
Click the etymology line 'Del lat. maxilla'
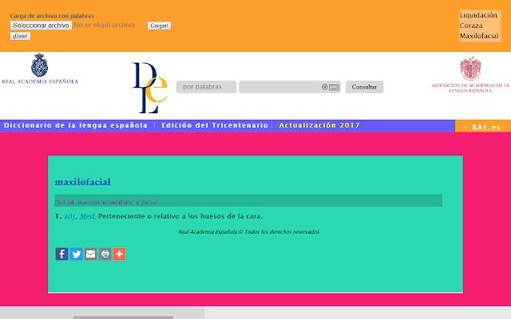tap(106, 202)
